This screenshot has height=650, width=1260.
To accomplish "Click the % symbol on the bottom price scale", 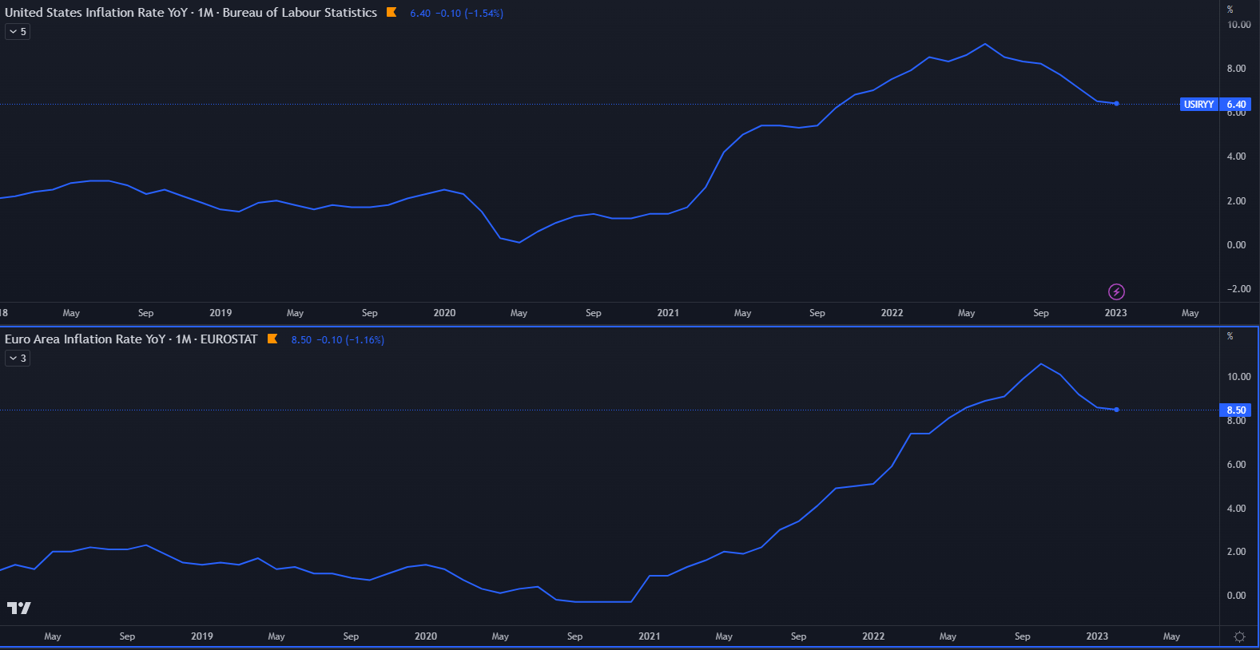I will click(1230, 336).
